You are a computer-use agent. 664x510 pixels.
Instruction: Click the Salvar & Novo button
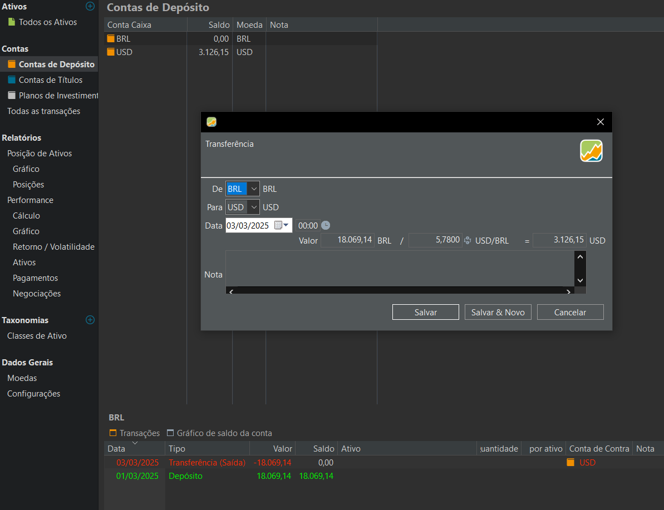click(498, 312)
